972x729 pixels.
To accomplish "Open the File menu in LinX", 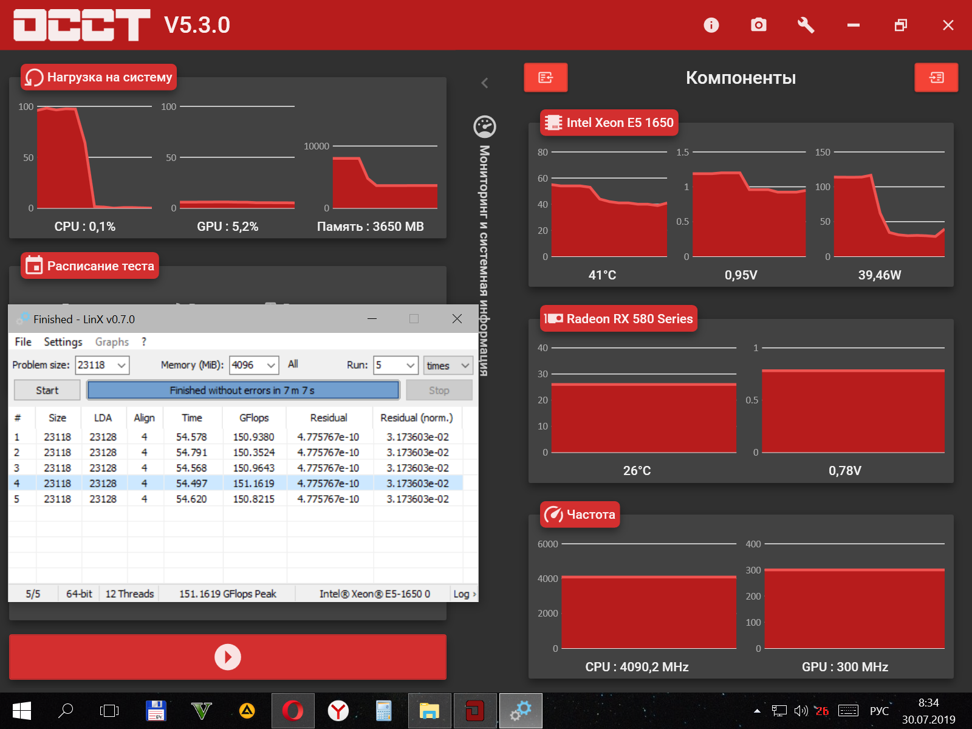I will click(x=23, y=342).
